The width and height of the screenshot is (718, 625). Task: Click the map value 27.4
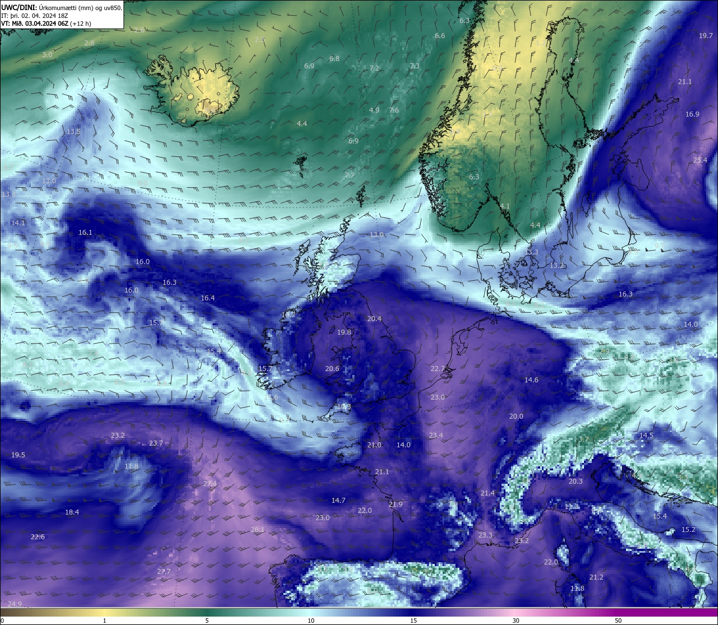(x=210, y=484)
